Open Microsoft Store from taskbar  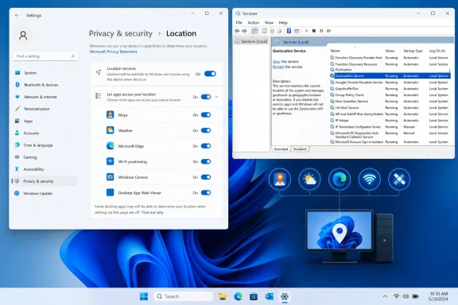pos(254,296)
